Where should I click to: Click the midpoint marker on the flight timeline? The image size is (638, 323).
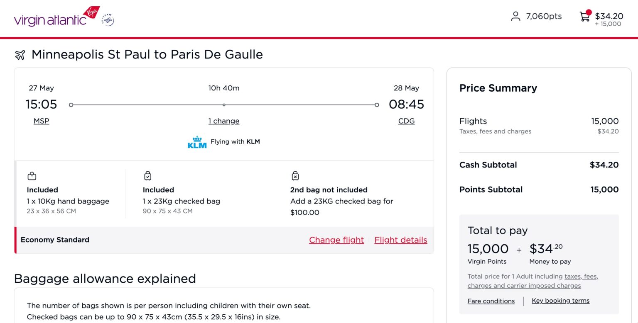click(x=224, y=104)
